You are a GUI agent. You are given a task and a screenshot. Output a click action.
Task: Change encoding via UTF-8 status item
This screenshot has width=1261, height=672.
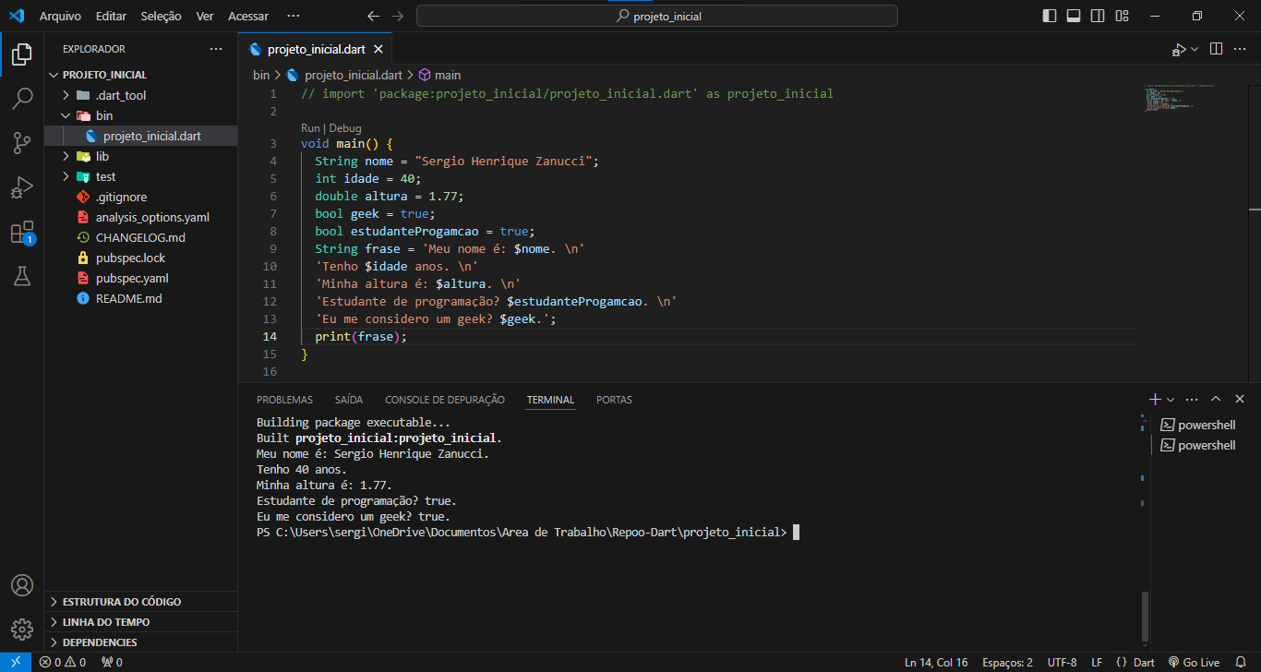pyautogui.click(x=1062, y=662)
